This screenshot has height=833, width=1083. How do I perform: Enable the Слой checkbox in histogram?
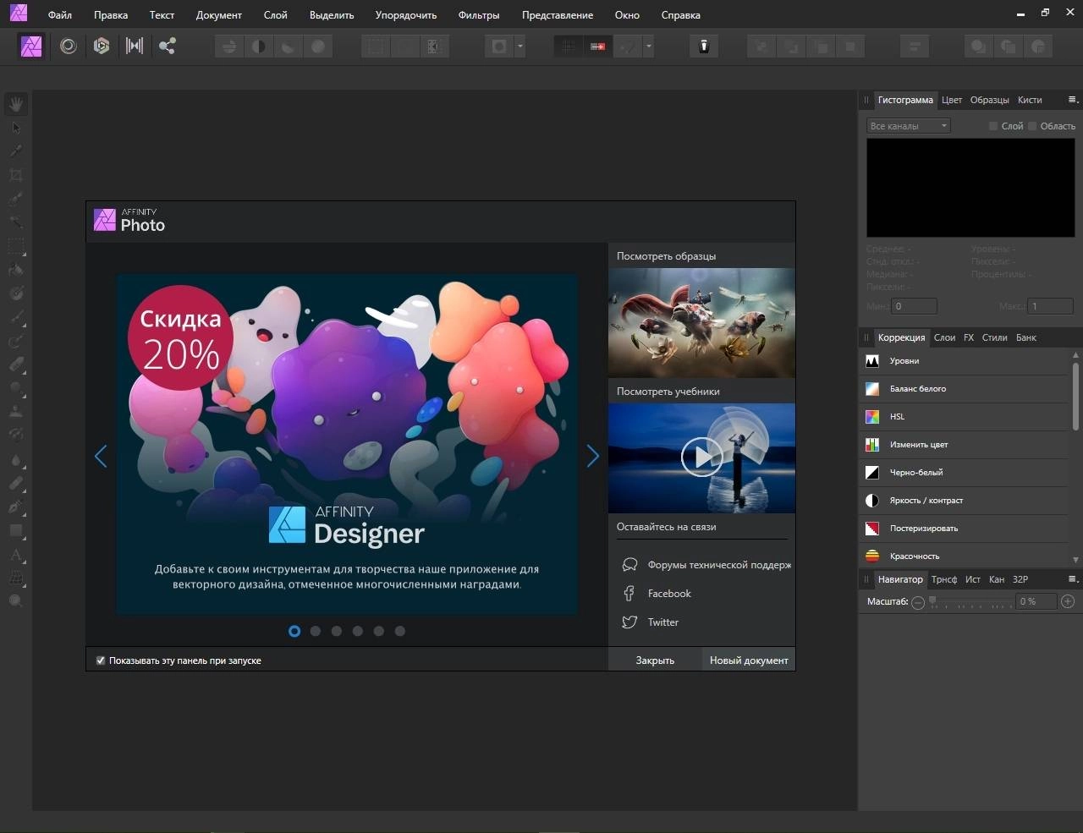tap(993, 126)
